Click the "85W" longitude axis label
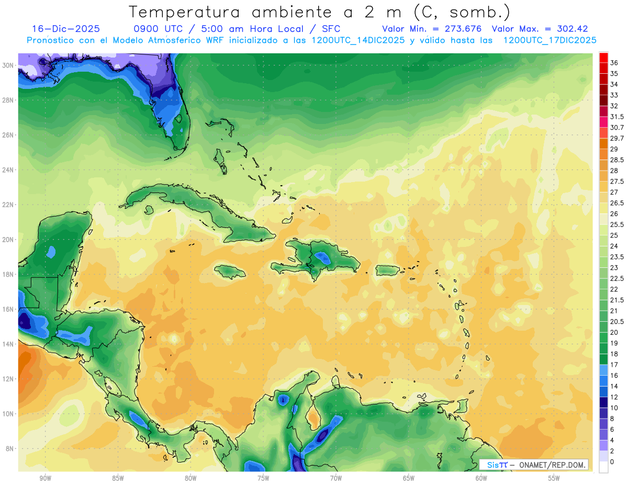 click(118, 478)
